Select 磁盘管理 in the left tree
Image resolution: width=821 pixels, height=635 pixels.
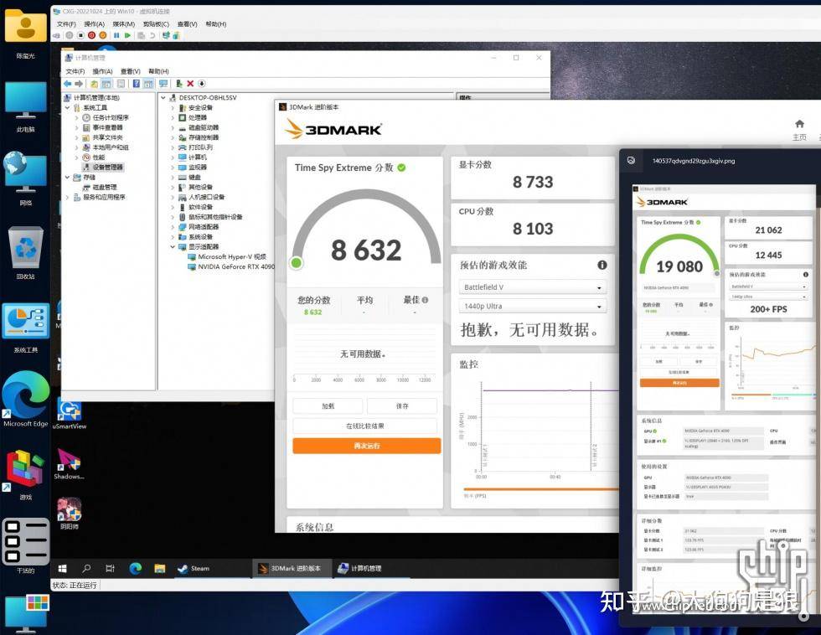pyautogui.click(x=100, y=187)
